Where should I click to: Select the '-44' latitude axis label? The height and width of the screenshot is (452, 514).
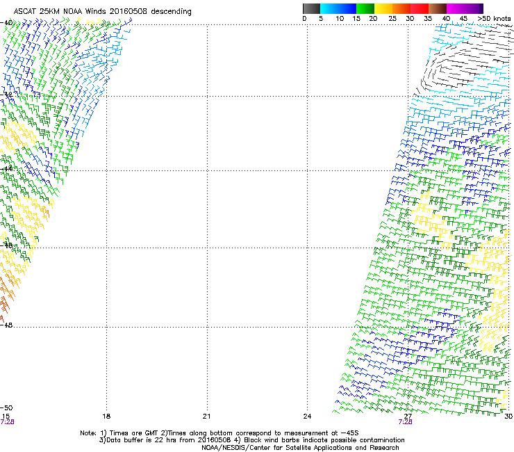click(x=6, y=169)
